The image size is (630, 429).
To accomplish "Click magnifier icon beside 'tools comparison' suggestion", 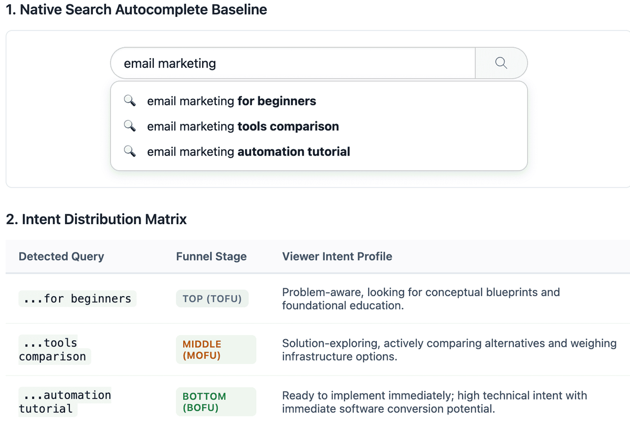I will [x=130, y=127].
